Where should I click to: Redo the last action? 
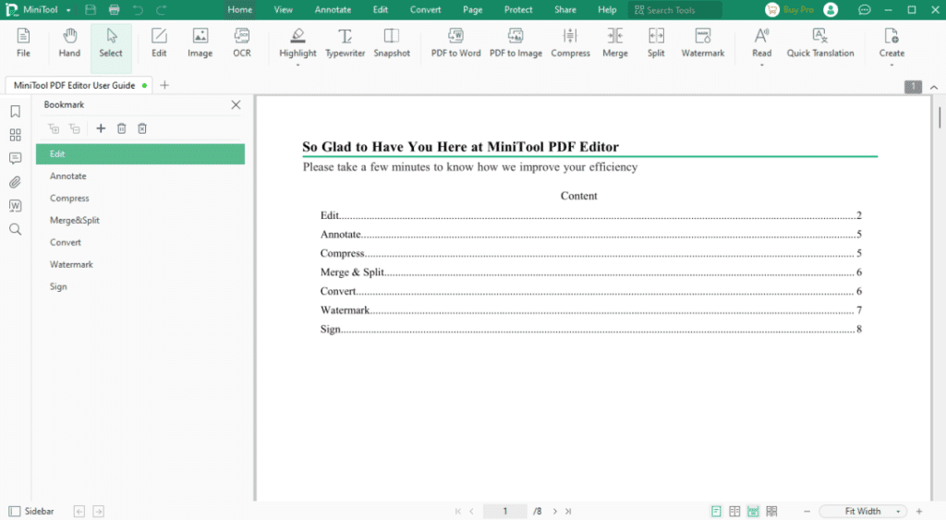pyautogui.click(x=162, y=9)
